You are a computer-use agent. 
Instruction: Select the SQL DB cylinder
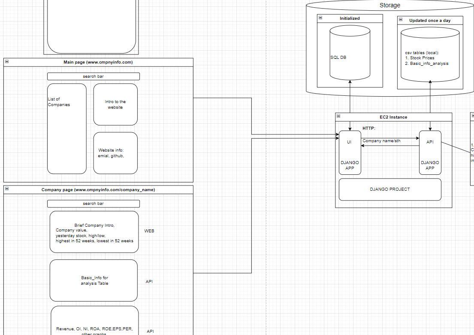click(x=350, y=53)
